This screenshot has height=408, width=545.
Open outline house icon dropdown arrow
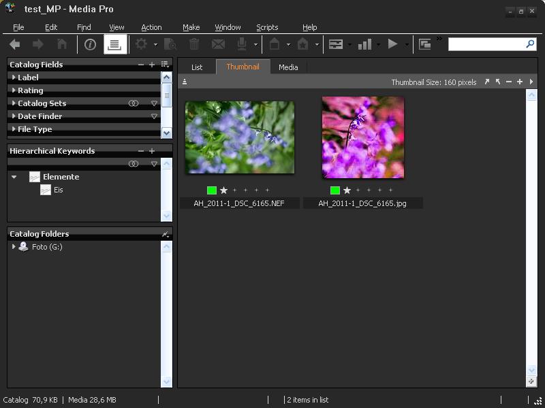coord(288,45)
